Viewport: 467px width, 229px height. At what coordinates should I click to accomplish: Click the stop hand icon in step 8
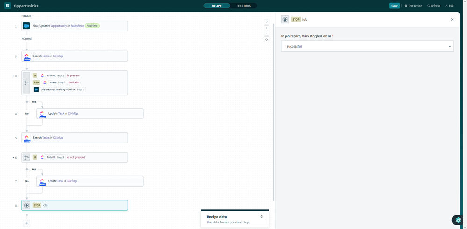point(27,205)
